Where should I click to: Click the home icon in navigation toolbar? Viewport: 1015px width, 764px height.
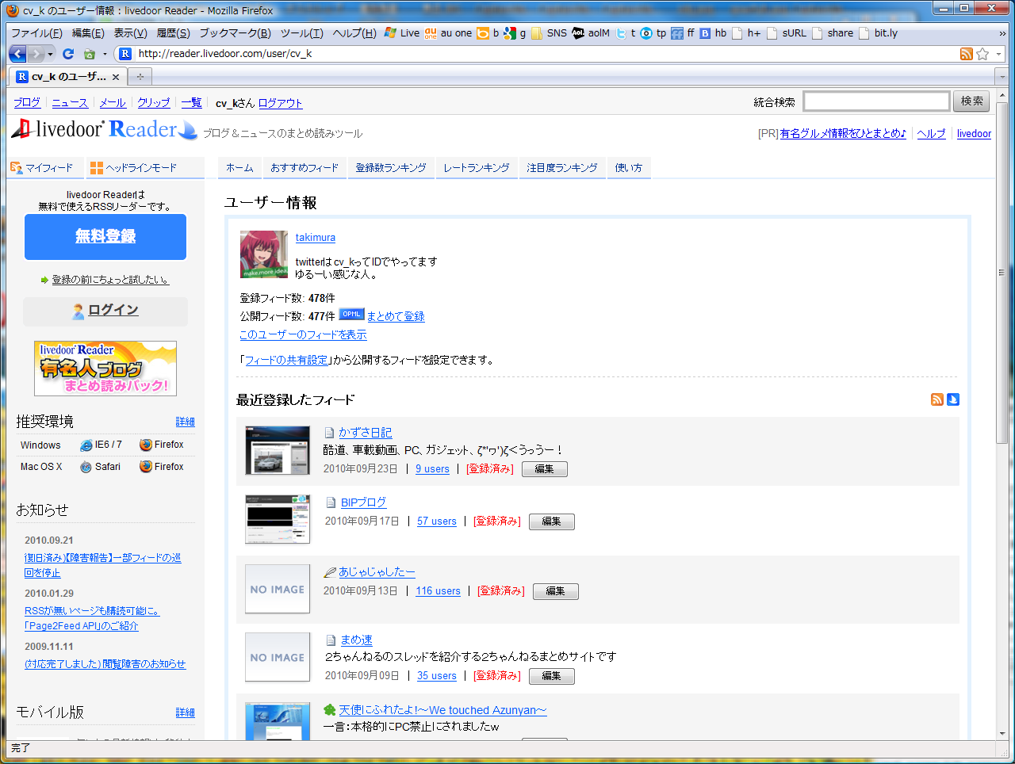point(90,54)
